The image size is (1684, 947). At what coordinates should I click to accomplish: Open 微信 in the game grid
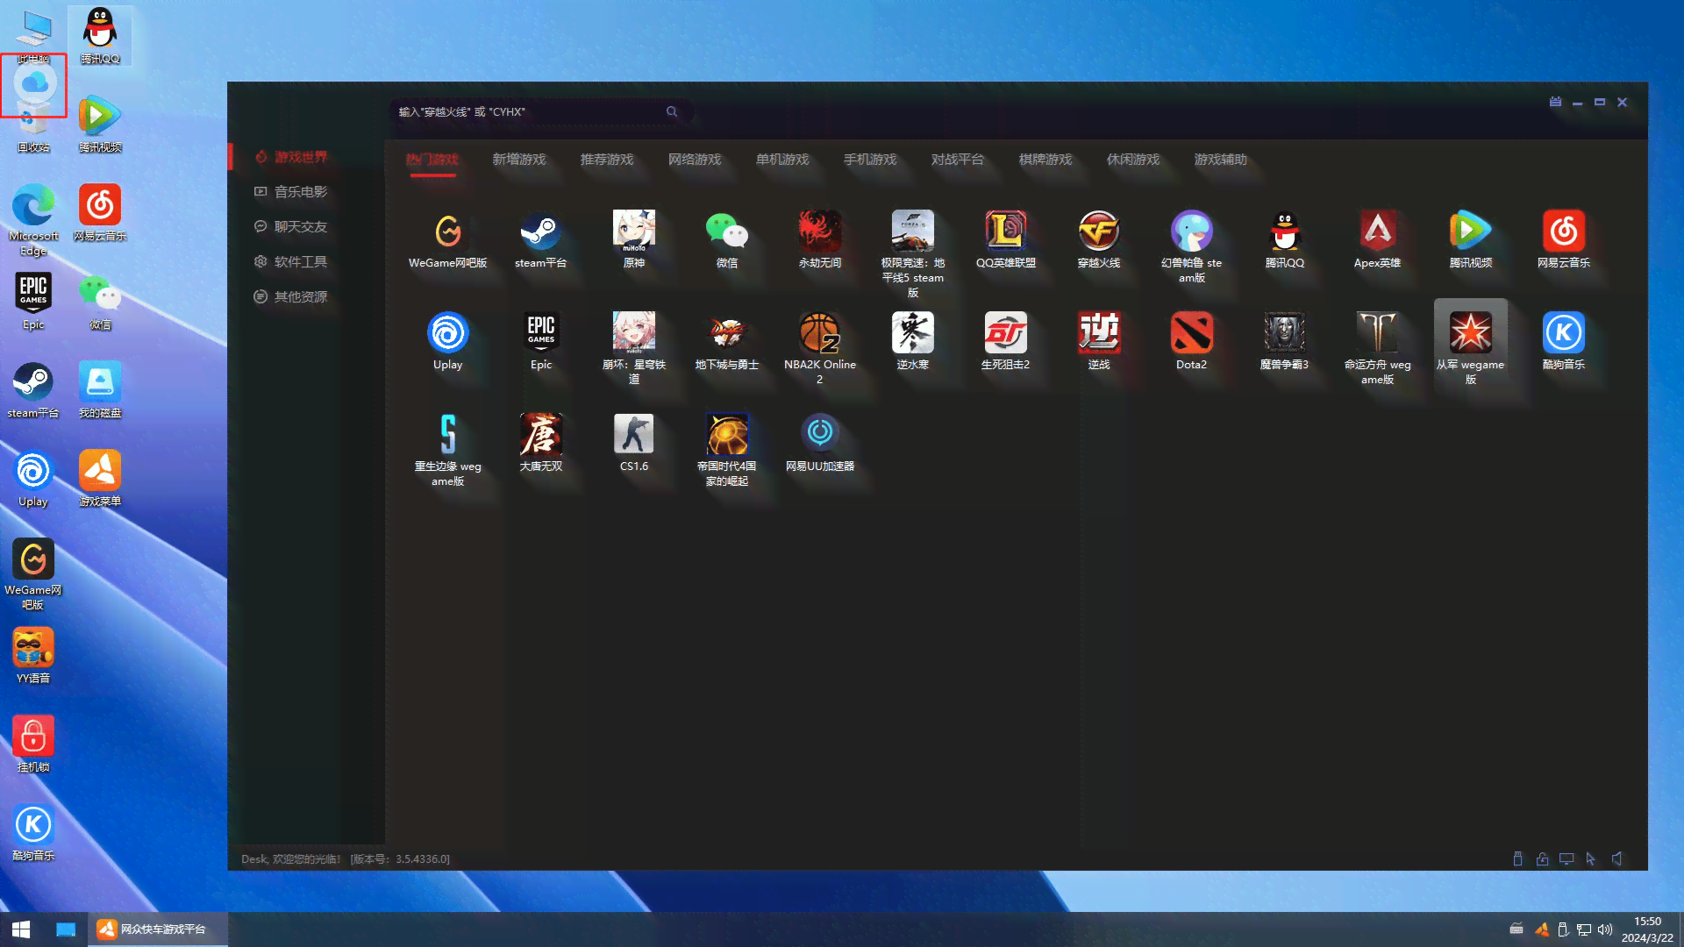pos(727,239)
